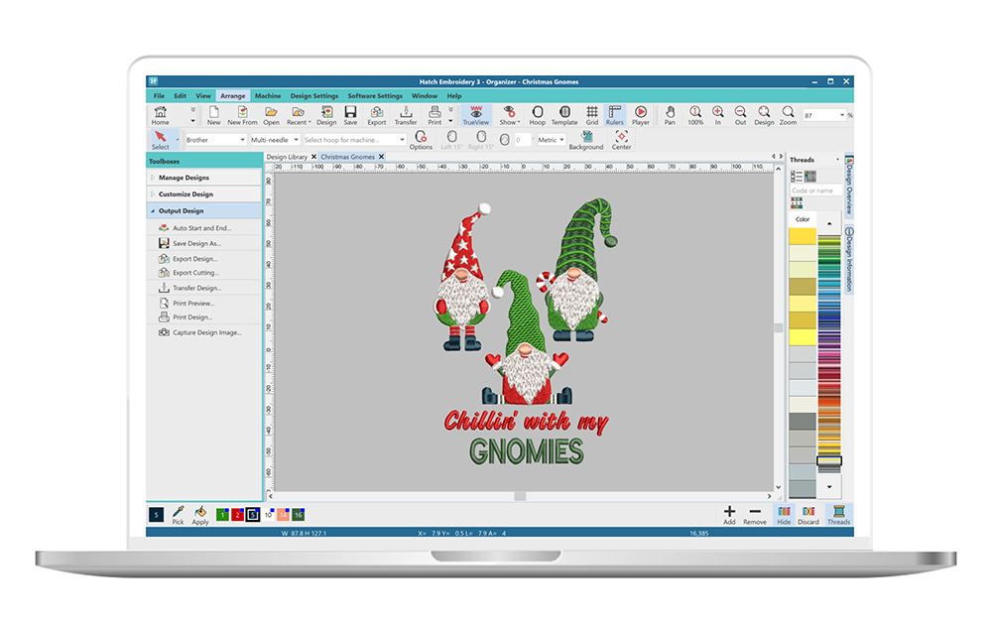The image size is (992, 633).
Task: Toggle the Rulers display
Action: tap(615, 115)
